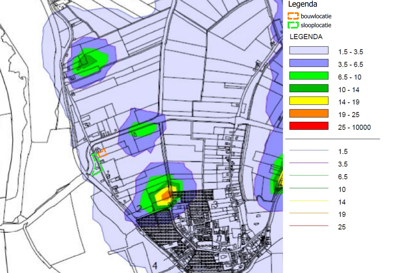Click the contour value label '3.5'
Image resolution: width=404 pixels, height=273 pixels.
tap(343, 164)
